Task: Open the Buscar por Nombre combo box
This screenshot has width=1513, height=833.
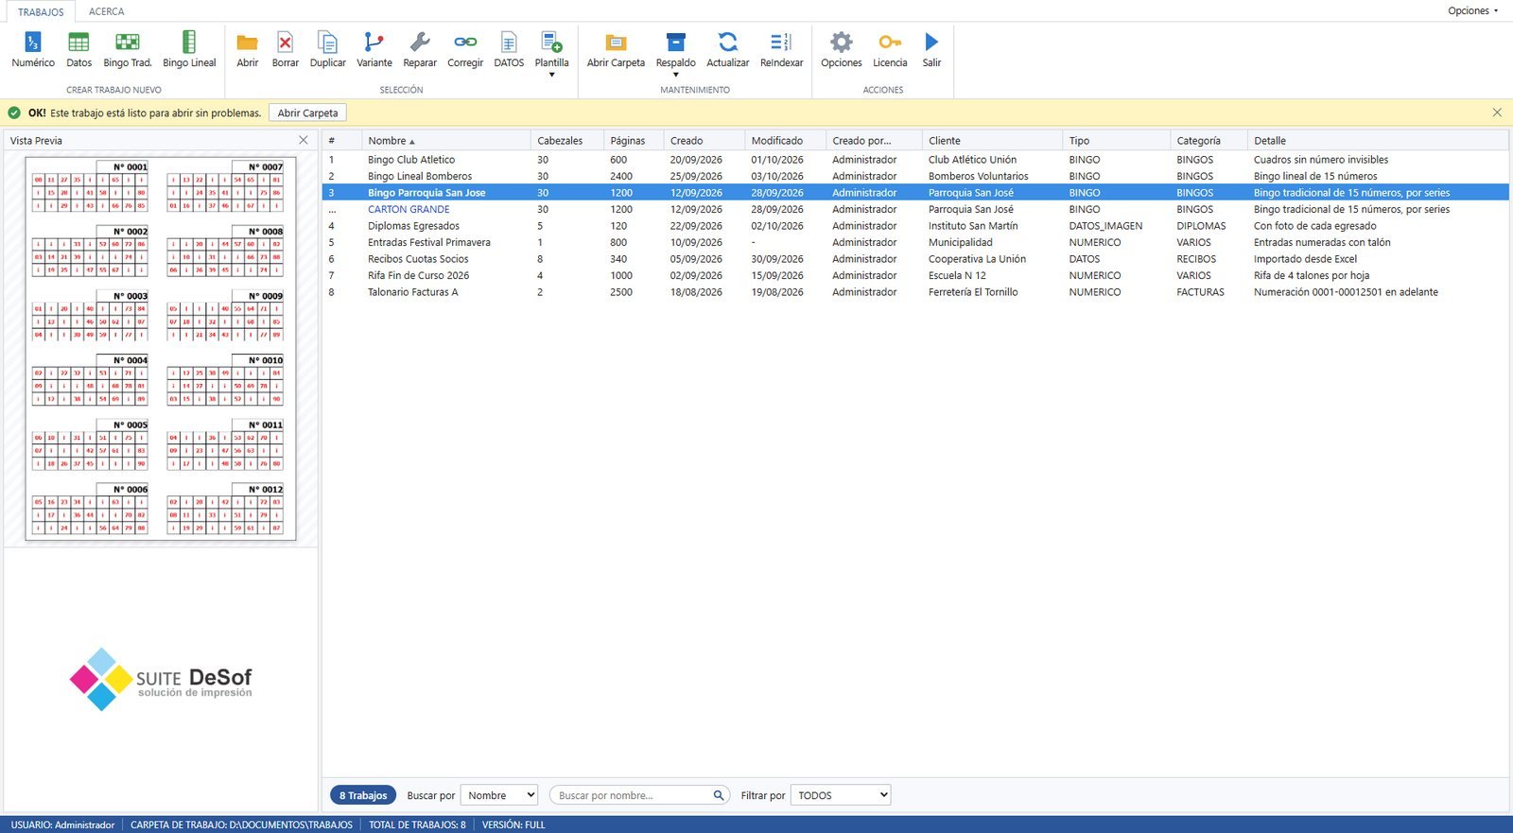Action: (499, 795)
